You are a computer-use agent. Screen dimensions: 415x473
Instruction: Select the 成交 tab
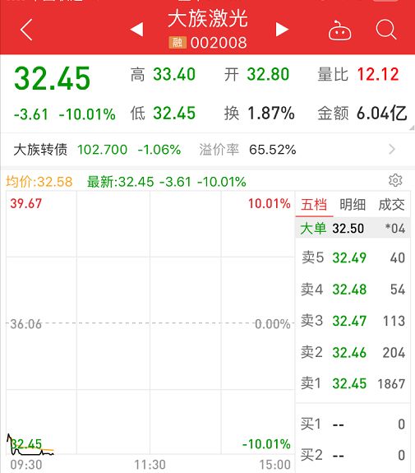(391, 205)
